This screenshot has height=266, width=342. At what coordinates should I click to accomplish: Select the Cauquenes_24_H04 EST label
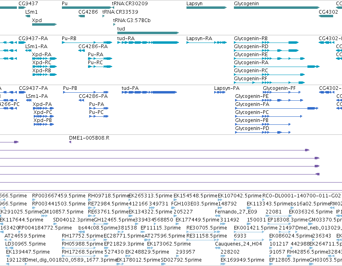click(238, 244)
